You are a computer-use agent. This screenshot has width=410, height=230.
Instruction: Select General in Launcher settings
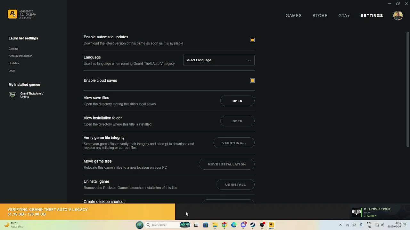[x=13, y=49]
